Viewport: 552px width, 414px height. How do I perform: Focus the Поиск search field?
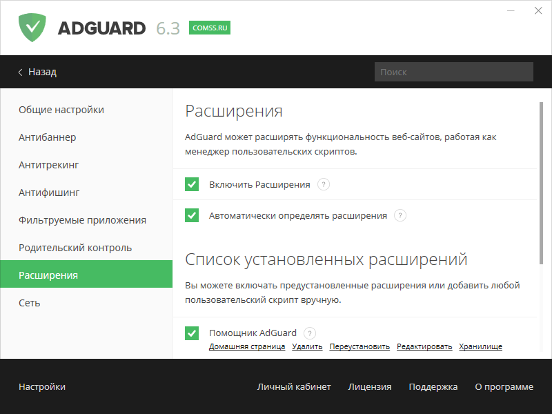point(454,72)
